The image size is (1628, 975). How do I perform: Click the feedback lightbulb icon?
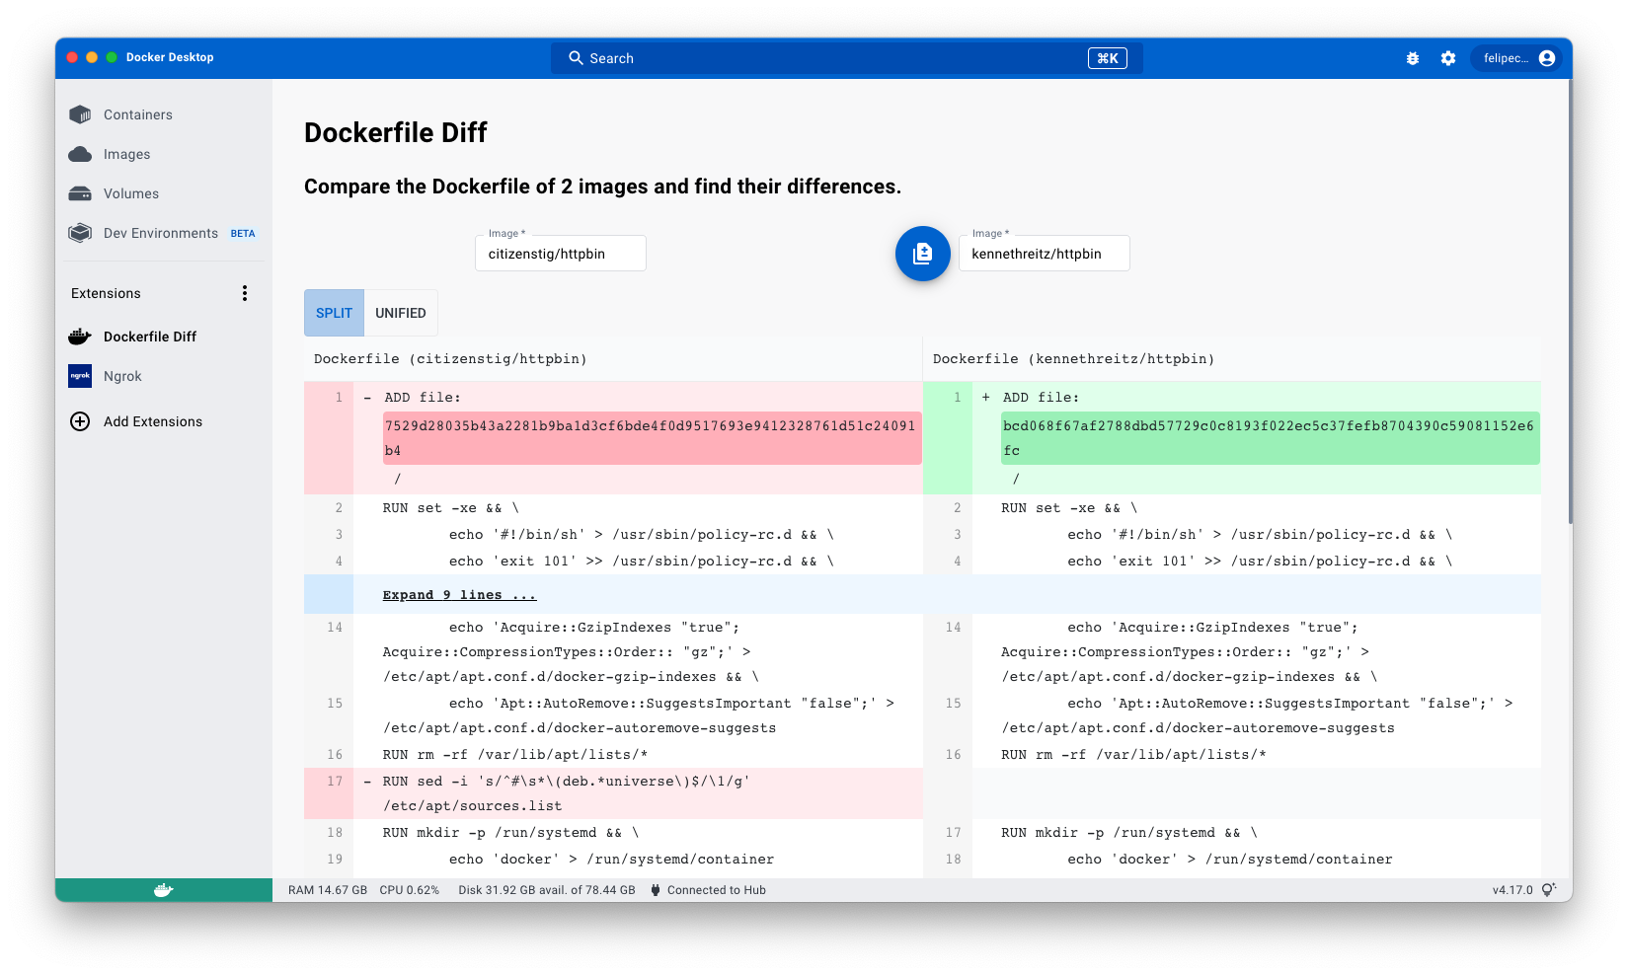tap(1549, 890)
